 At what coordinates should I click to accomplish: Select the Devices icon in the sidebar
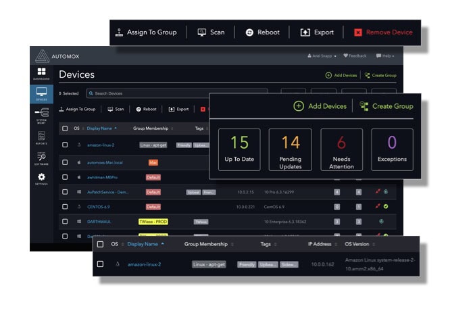pos(41,93)
